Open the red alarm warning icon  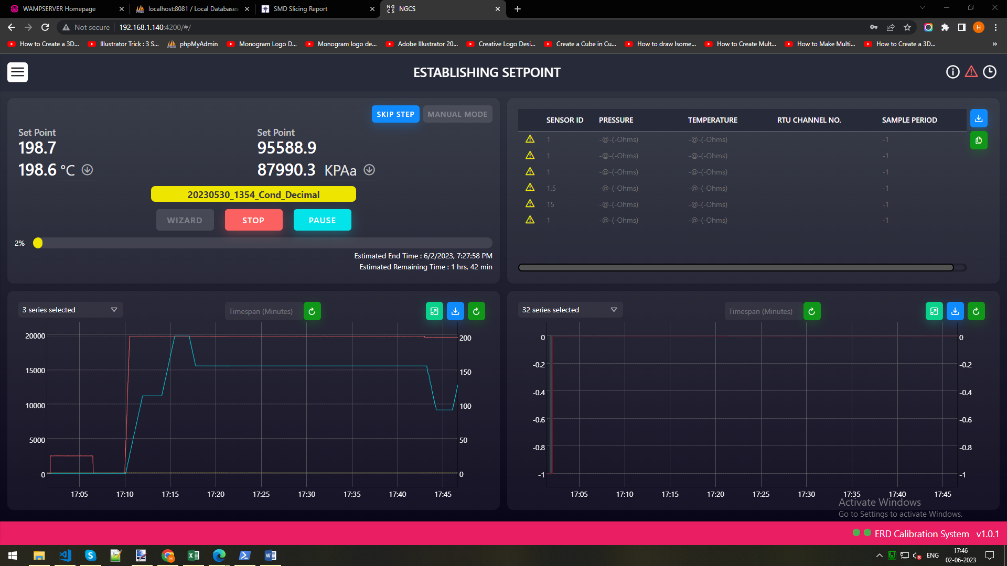tap(971, 72)
